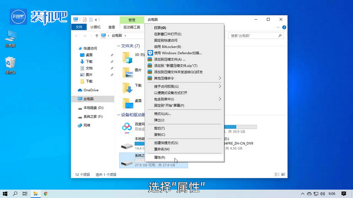Click archive icon beside 发送给QQ好友 entry
This screenshot has width=353, height=198.
[149, 72]
